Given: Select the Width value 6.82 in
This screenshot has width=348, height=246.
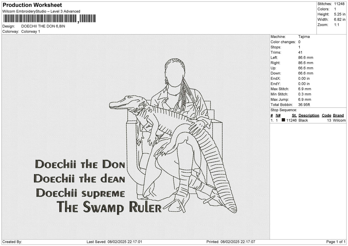Looking at the screenshot, I should [340, 19].
